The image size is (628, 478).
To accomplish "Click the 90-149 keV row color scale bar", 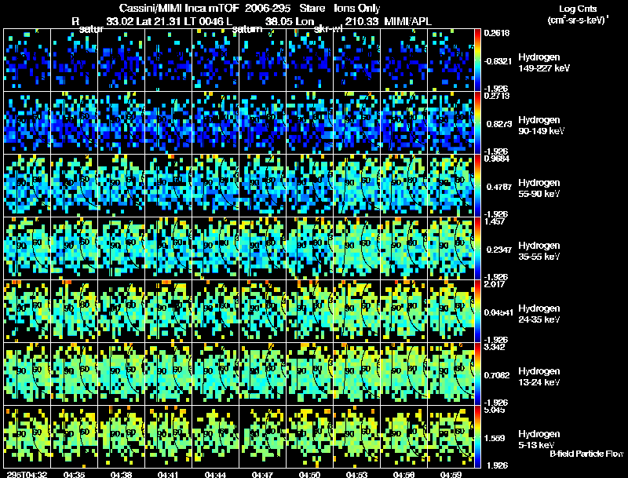I will [477, 123].
